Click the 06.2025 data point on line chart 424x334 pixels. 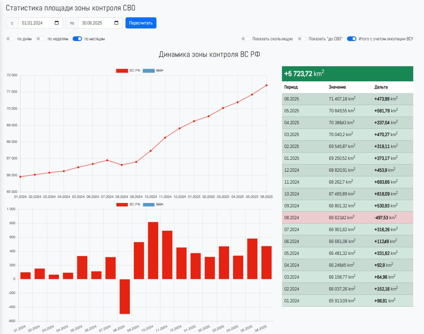(x=266, y=85)
